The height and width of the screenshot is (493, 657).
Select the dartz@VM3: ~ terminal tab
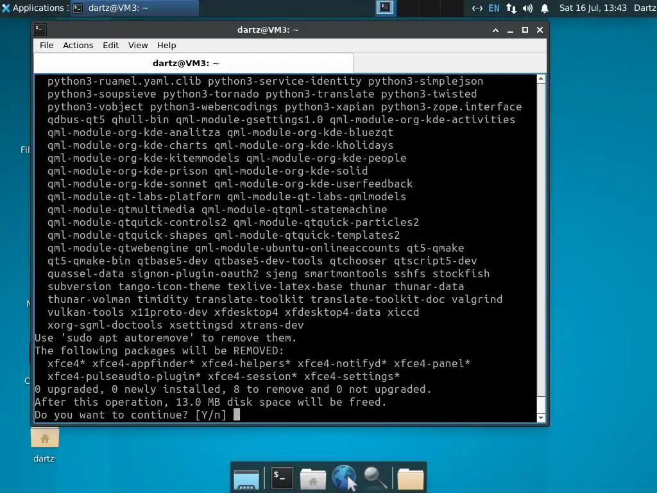pyautogui.click(x=194, y=63)
